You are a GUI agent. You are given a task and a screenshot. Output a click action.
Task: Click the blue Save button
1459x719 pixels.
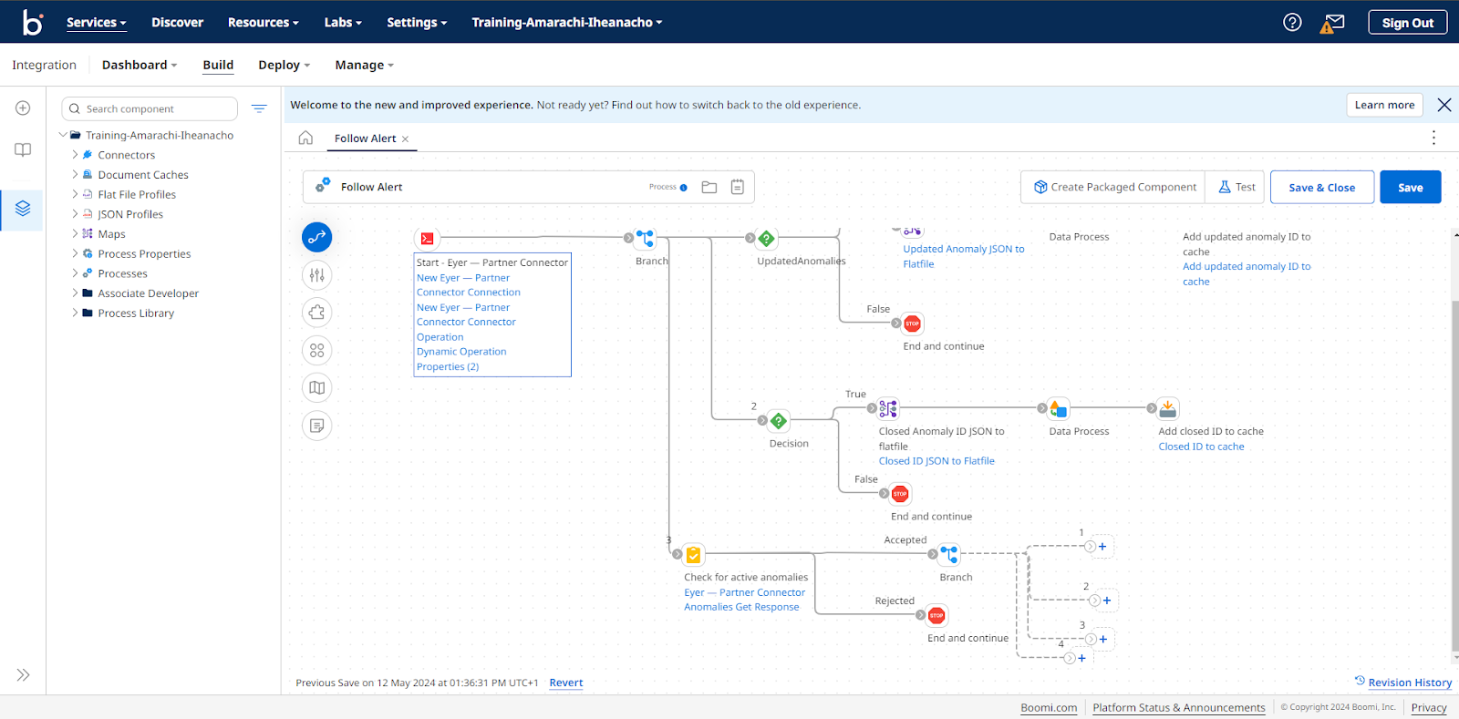(1411, 187)
